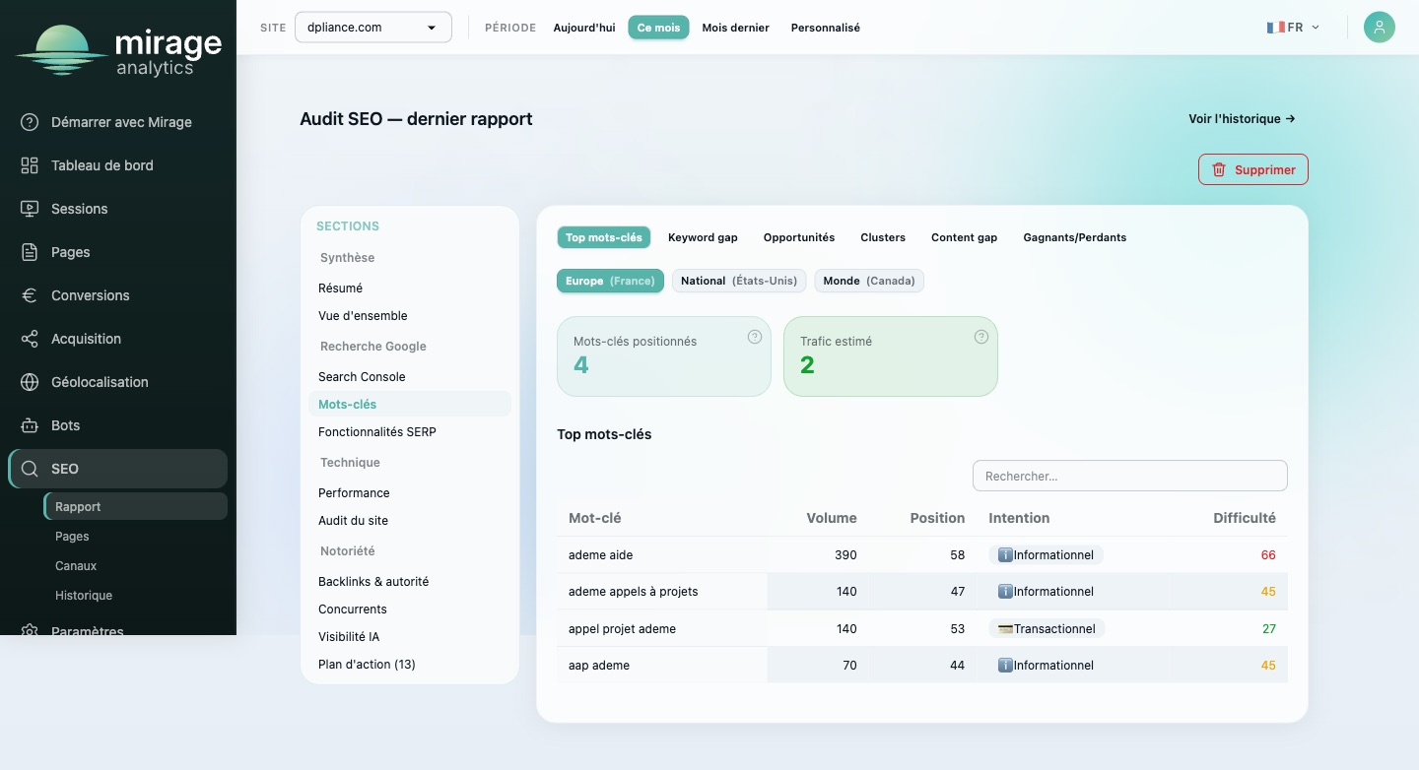Focus the Rechercher keyword search field
The image size is (1419, 770).
(x=1130, y=476)
